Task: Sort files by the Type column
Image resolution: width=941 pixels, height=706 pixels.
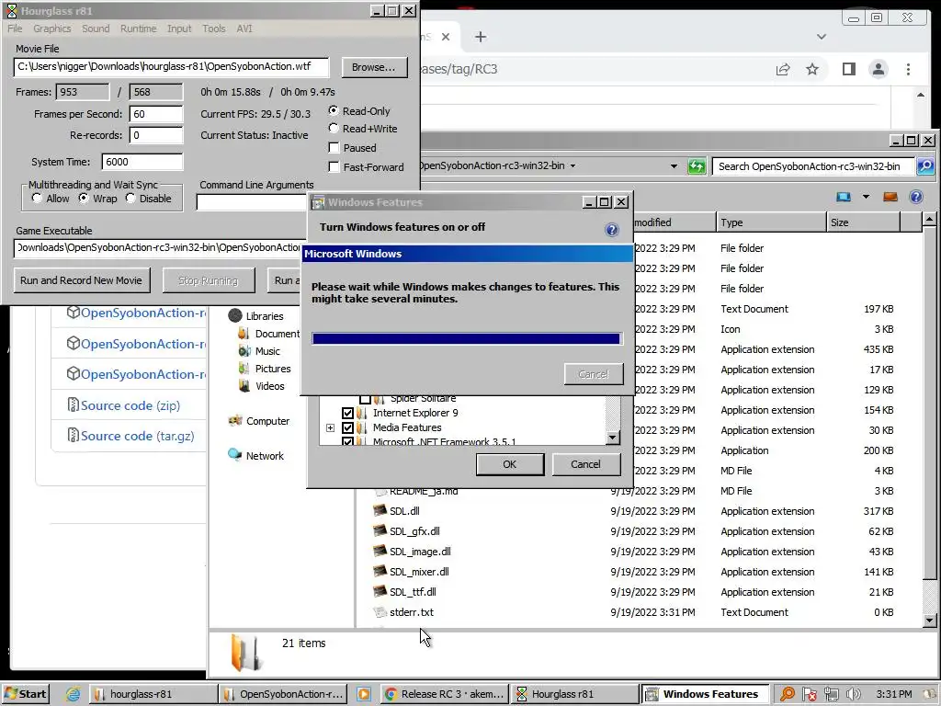Action: click(771, 222)
